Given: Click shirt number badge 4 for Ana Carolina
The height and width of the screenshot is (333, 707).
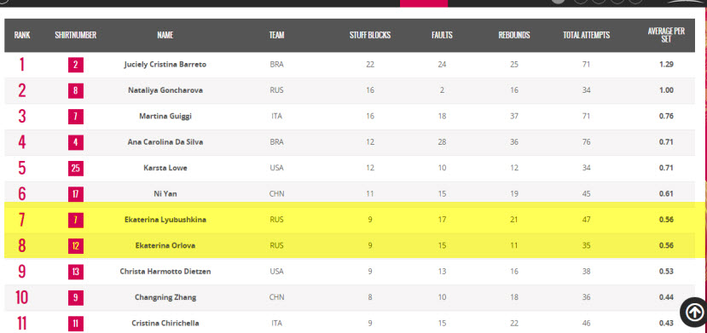Looking at the screenshot, I should (76, 142).
